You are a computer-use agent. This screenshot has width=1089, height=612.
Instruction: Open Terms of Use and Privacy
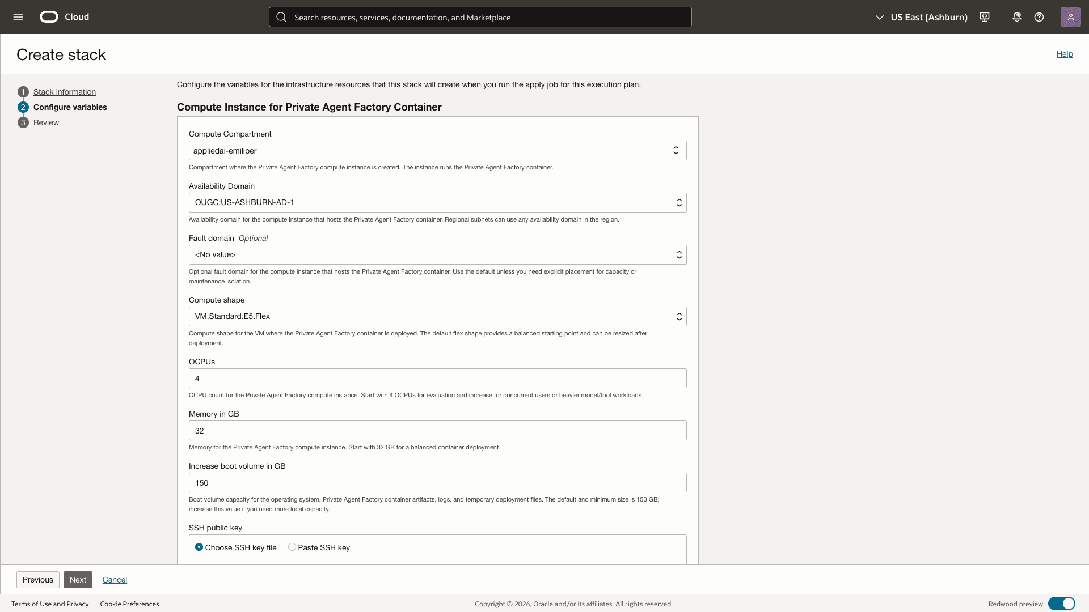[50, 604]
